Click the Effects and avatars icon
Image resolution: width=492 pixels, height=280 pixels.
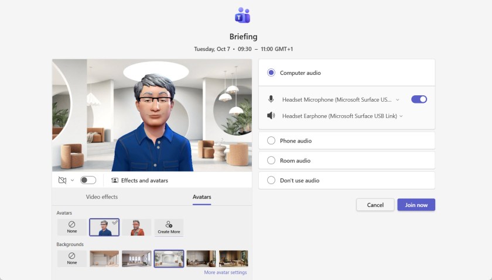115,181
